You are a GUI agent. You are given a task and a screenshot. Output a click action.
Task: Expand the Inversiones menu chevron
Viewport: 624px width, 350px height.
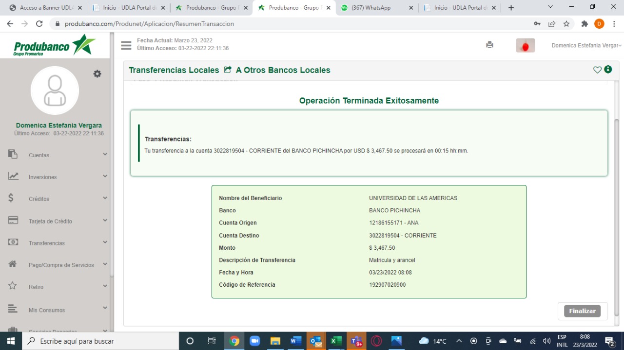(105, 176)
